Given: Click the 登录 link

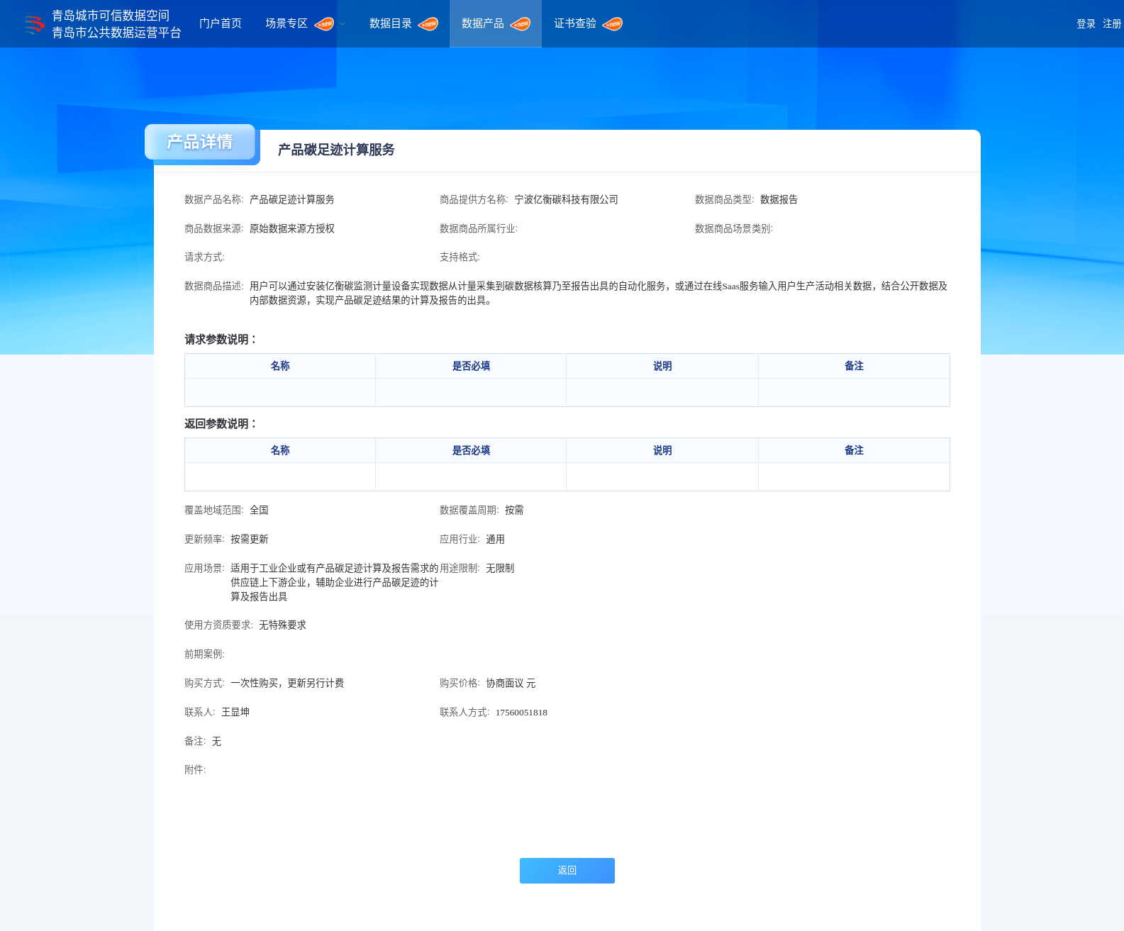Looking at the screenshot, I should tap(1086, 24).
